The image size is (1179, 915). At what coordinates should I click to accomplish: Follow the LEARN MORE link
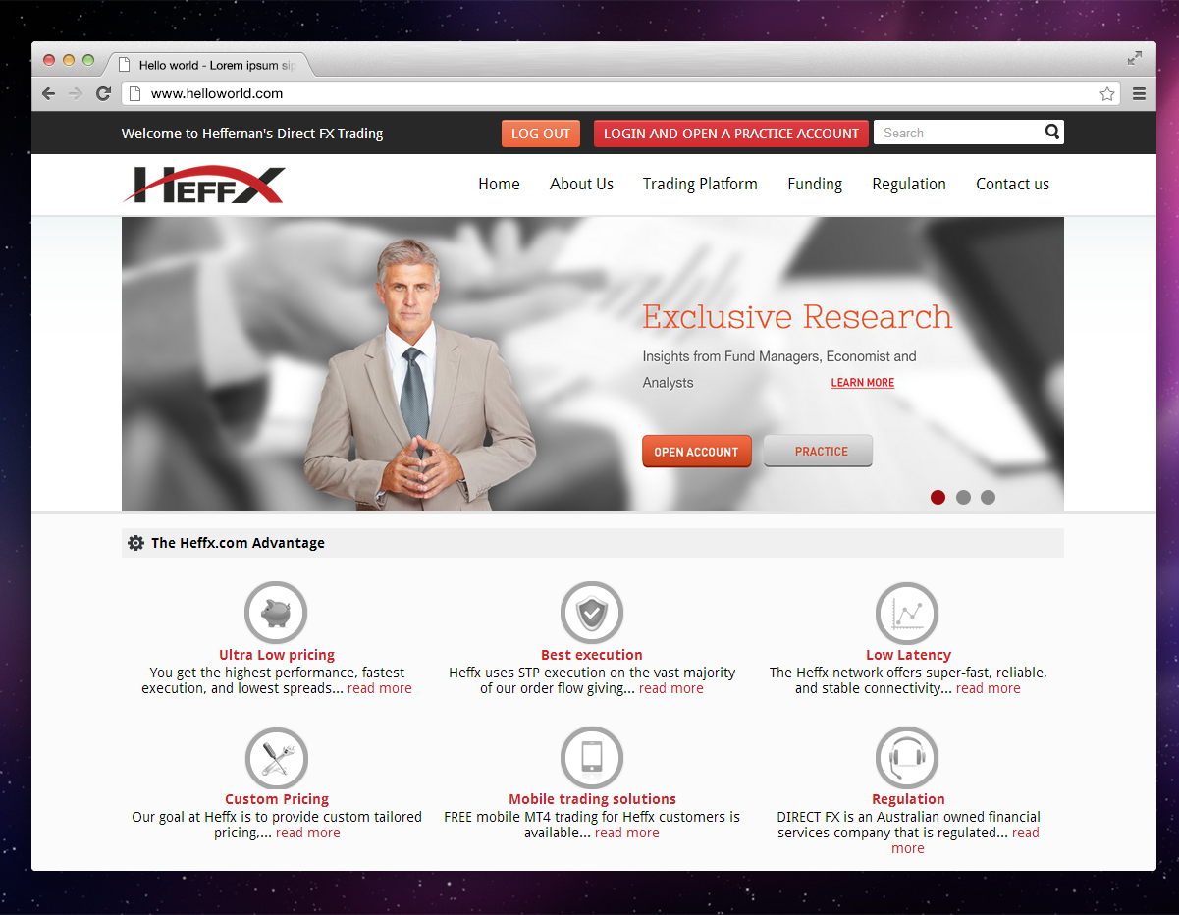(x=863, y=383)
